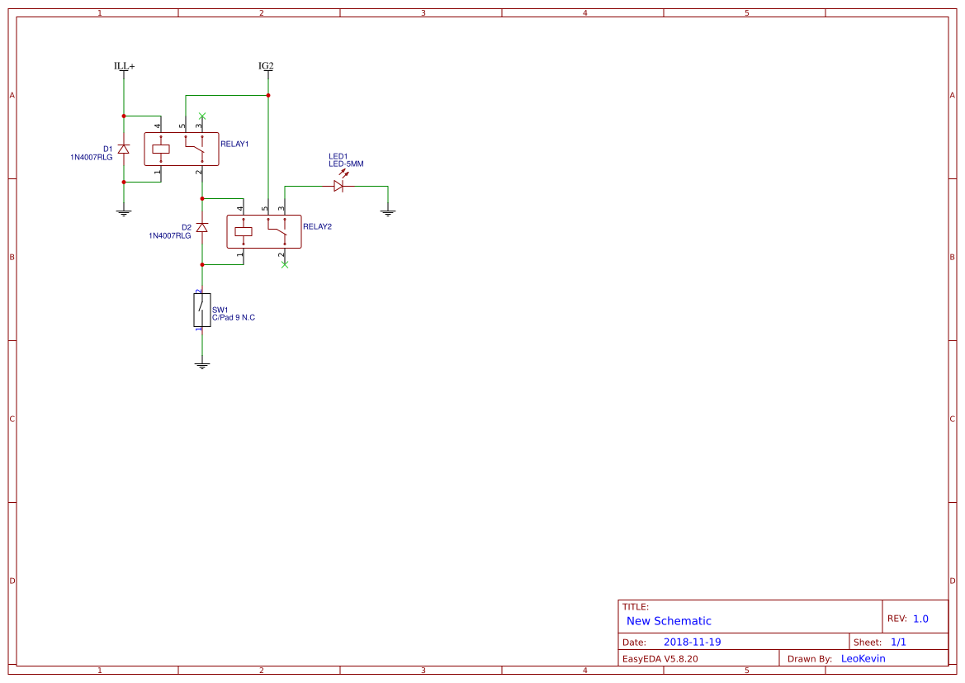
Task: Click the RELAY2 component body
Action: (x=264, y=231)
